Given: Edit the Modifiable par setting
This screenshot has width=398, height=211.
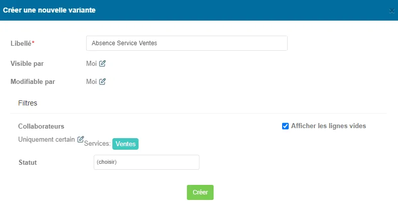Looking at the screenshot, I should 102,81.
